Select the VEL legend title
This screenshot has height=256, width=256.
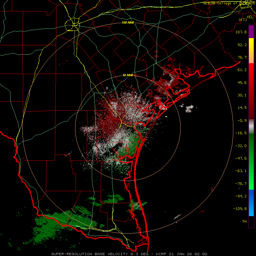pyautogui.click(x=250, y=17)
